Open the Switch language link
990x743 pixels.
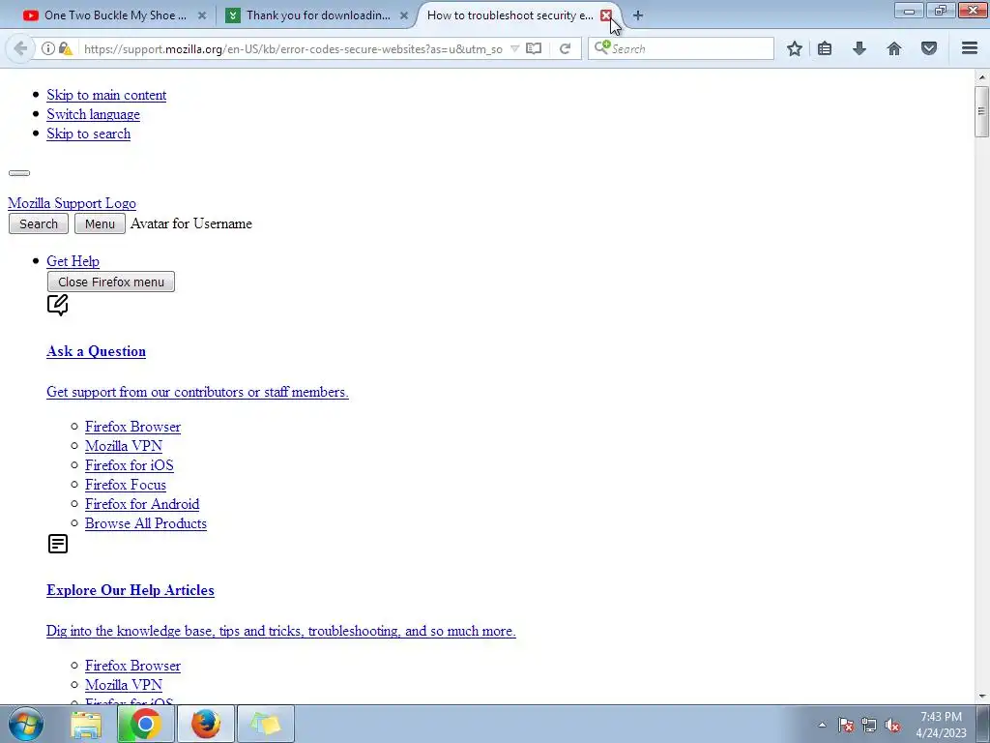point(94,114)
